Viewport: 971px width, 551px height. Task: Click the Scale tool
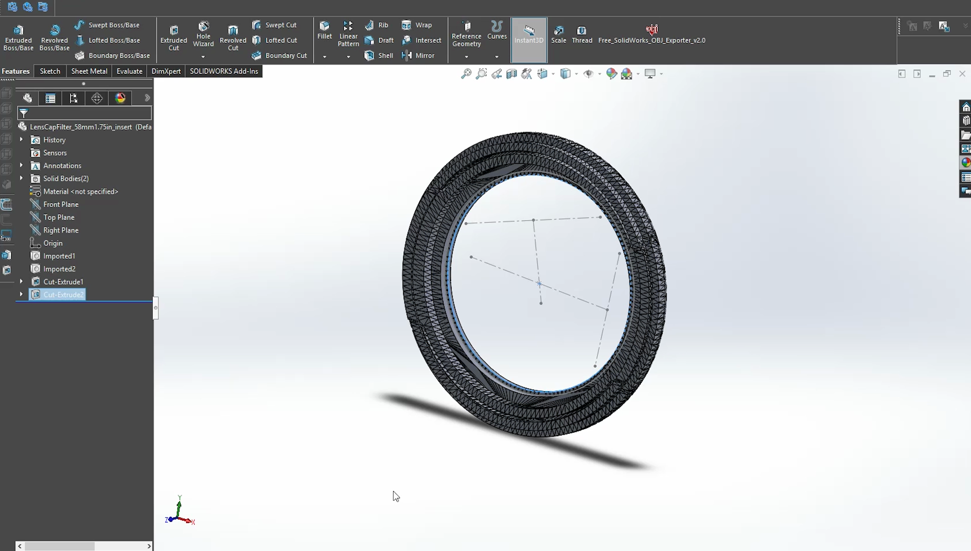558,34
